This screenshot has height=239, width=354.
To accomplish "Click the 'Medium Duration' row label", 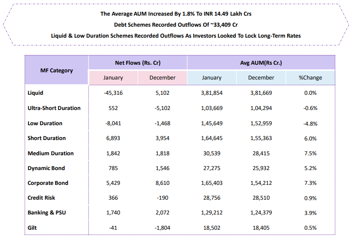I will pos(51,154).
